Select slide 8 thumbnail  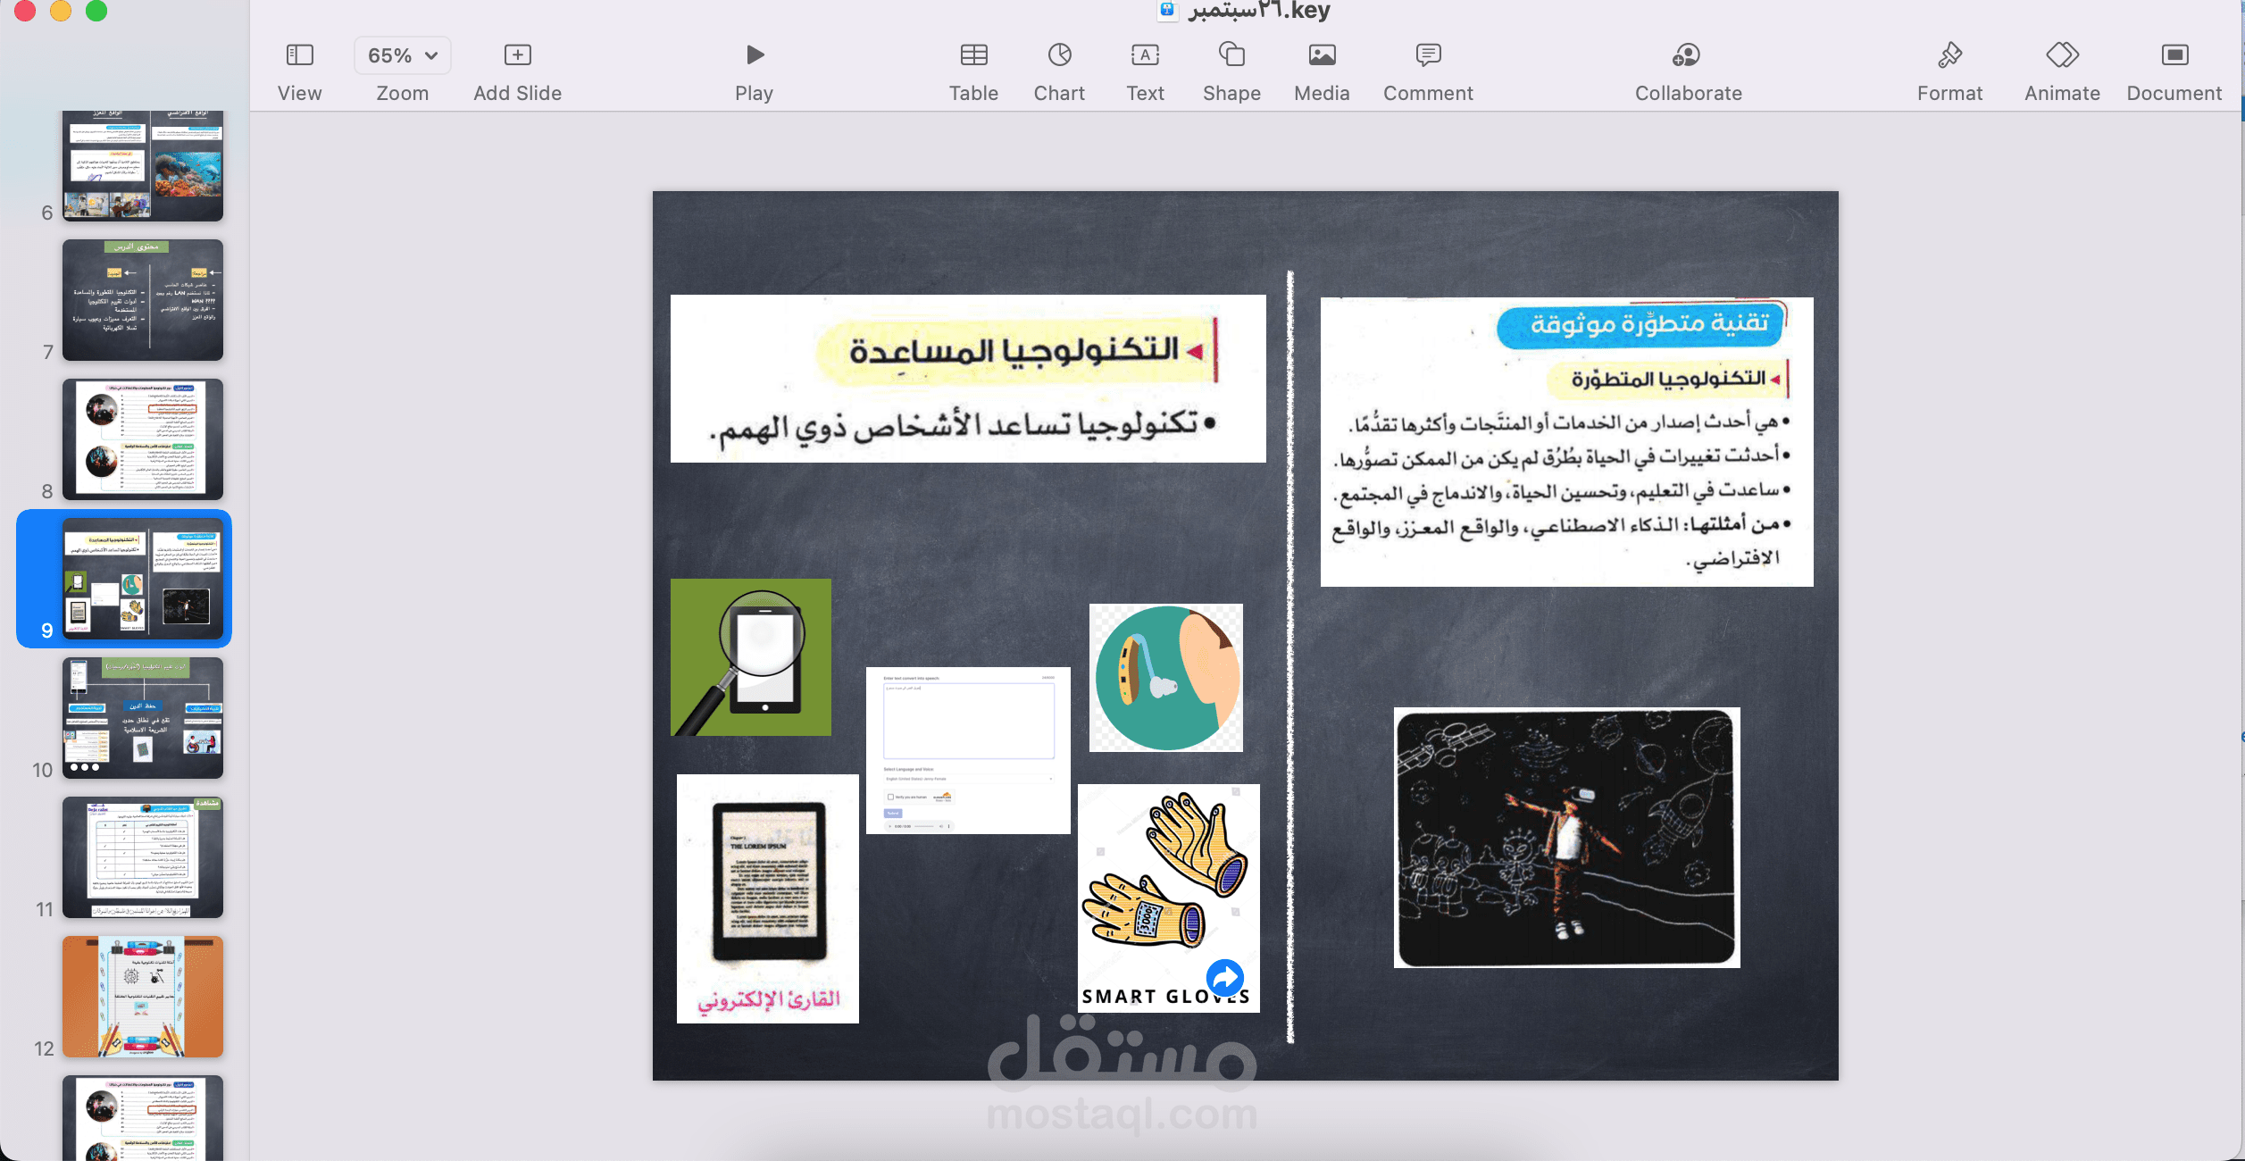pyautogui.click(x=143, y=439)
